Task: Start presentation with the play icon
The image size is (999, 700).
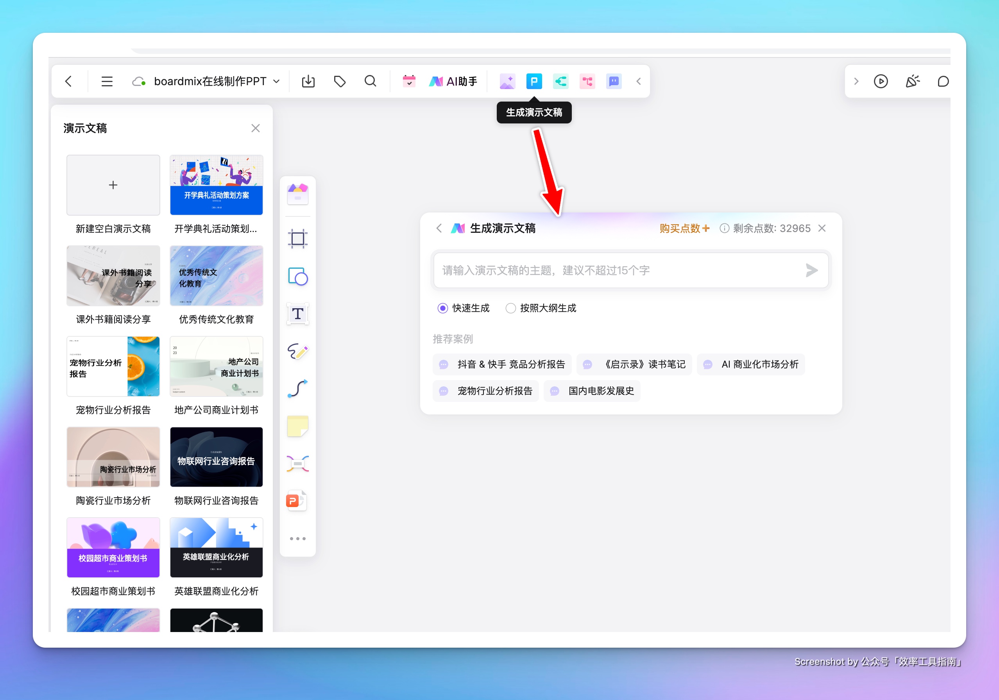Action: coord(881,81)
